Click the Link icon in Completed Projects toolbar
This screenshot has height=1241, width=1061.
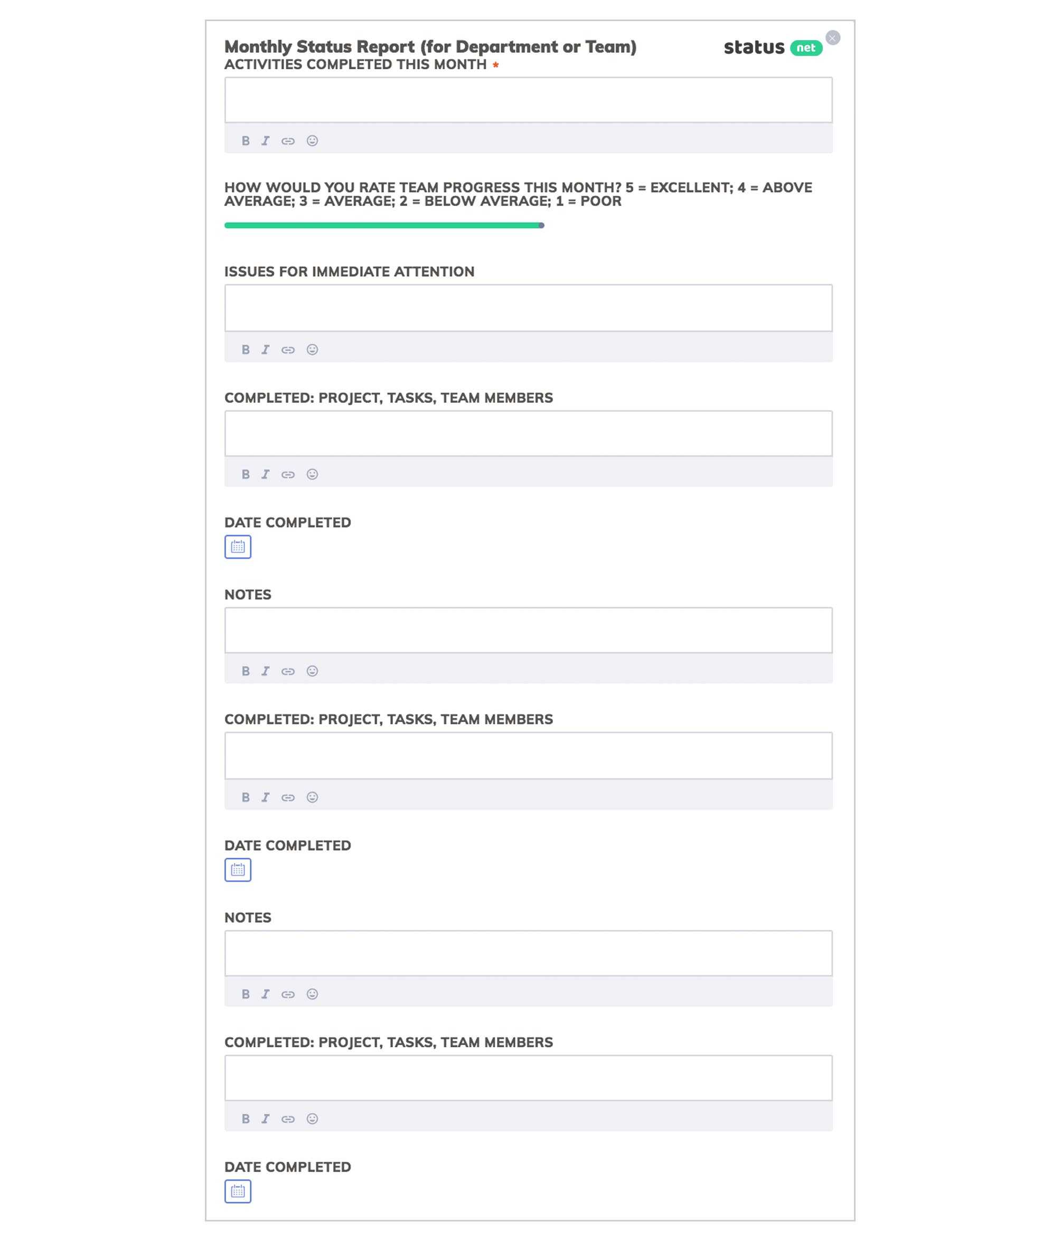[287, 474]
